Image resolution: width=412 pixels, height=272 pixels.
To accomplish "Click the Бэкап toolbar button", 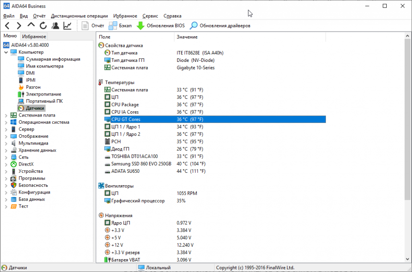I will point(120,26).
